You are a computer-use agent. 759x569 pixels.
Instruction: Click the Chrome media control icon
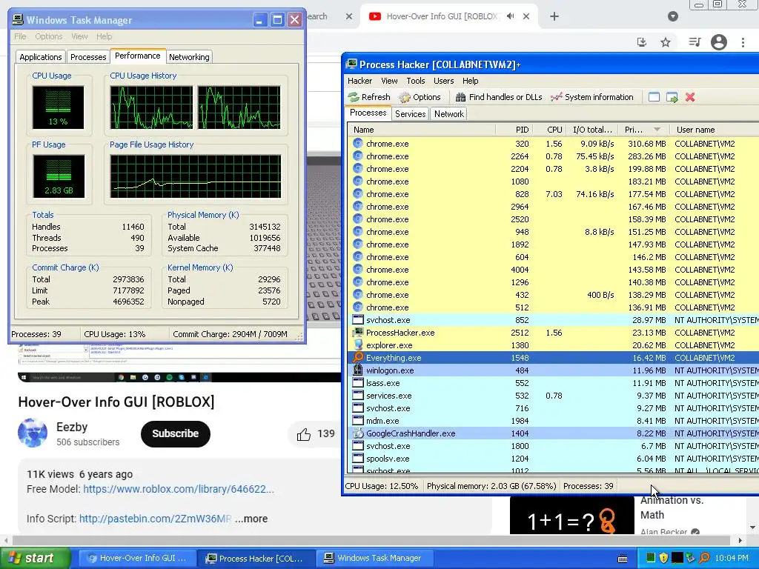(x=695, y=42)
